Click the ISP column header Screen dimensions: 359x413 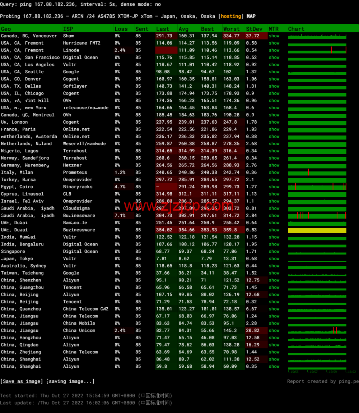pos(68,29)
